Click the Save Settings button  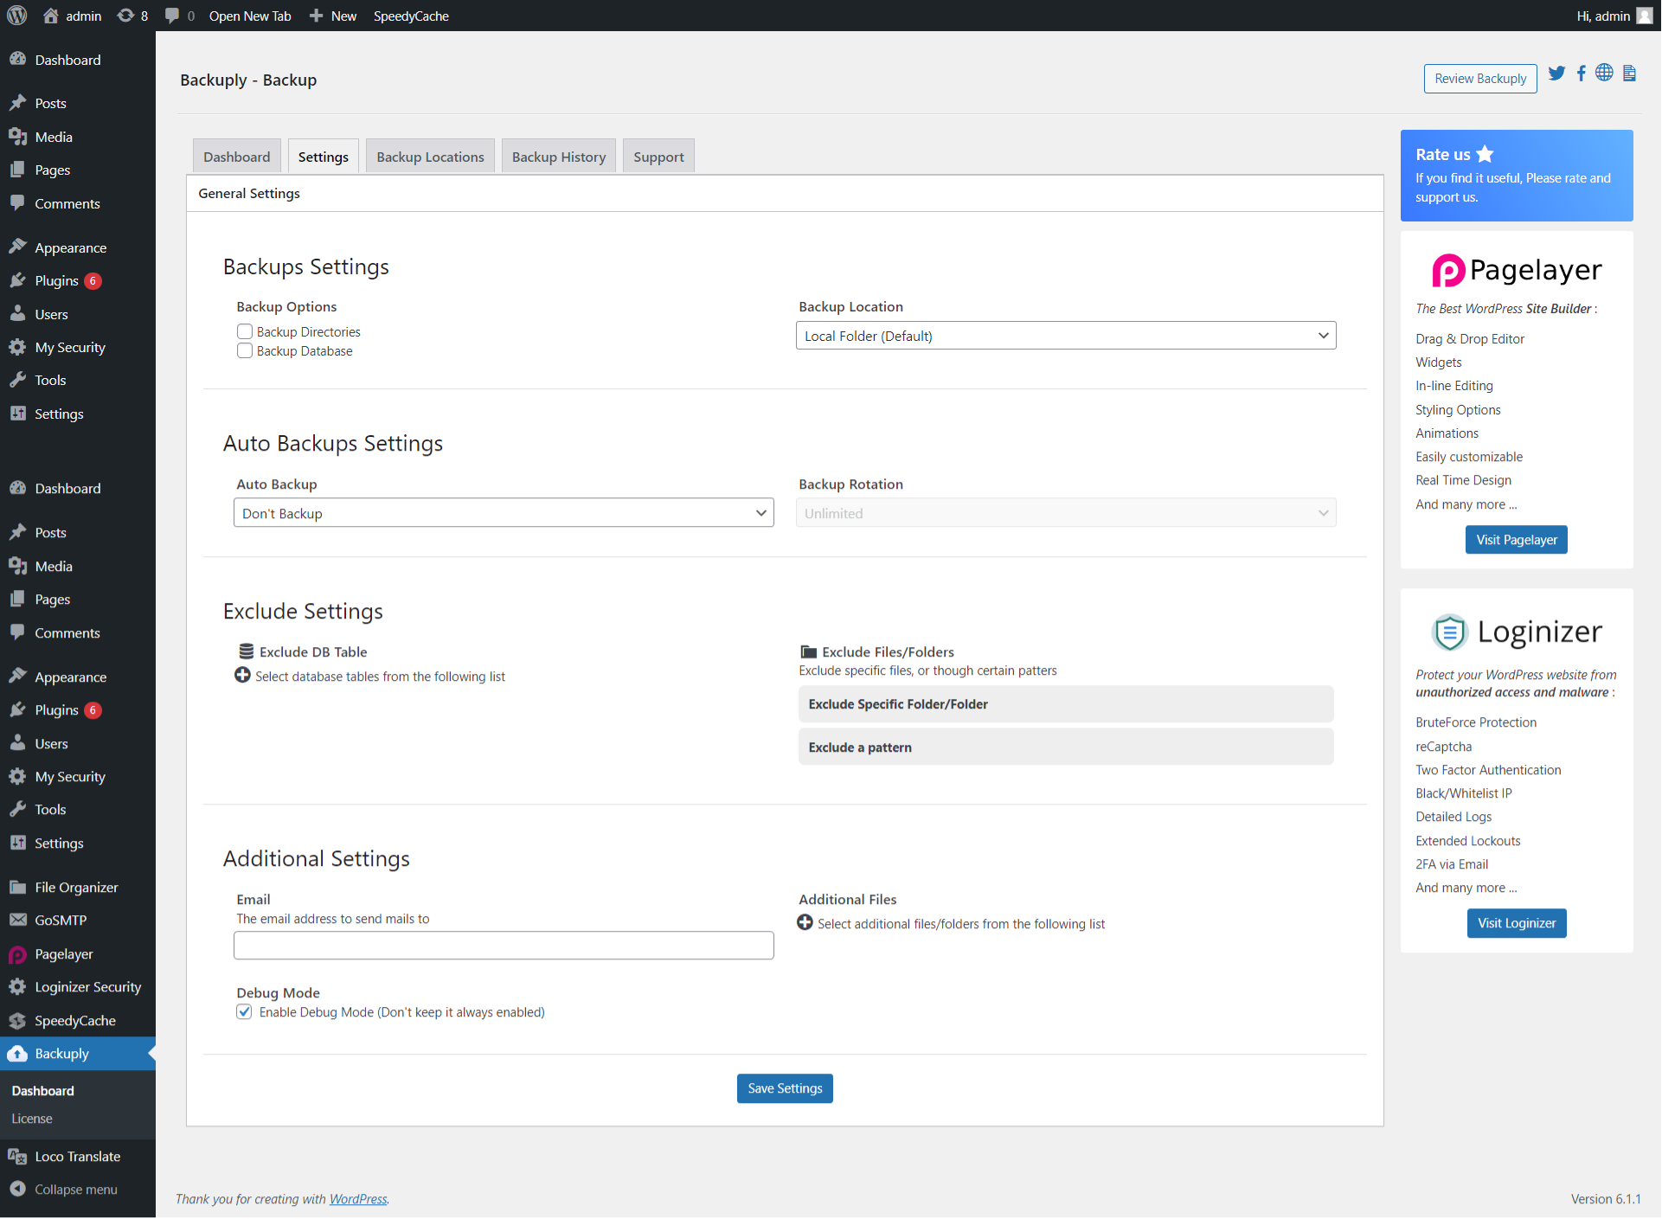point(784,1087)
